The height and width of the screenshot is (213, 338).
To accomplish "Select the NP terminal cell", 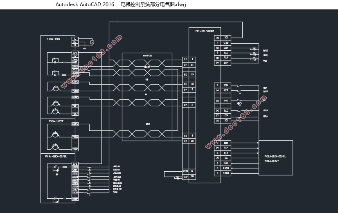I will pyautogui.click(x=186, y=105).
